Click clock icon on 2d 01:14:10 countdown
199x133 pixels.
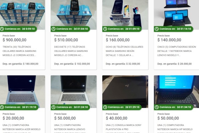[x=157, y=29]
